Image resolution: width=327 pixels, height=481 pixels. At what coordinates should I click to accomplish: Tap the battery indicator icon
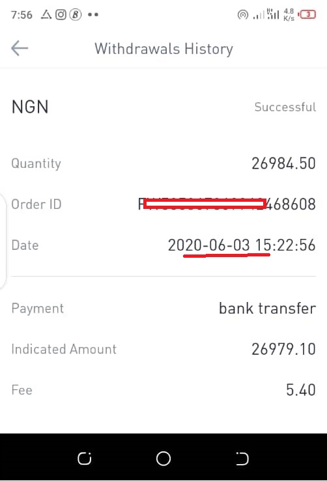307,14
